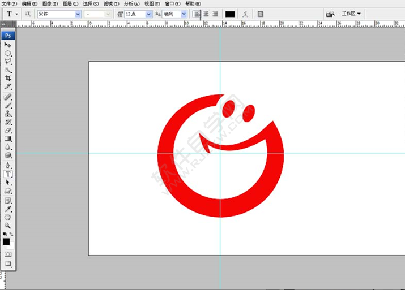Select the Move tool
The width and height of the screenshot is (405, 290).
click(8, 45)
